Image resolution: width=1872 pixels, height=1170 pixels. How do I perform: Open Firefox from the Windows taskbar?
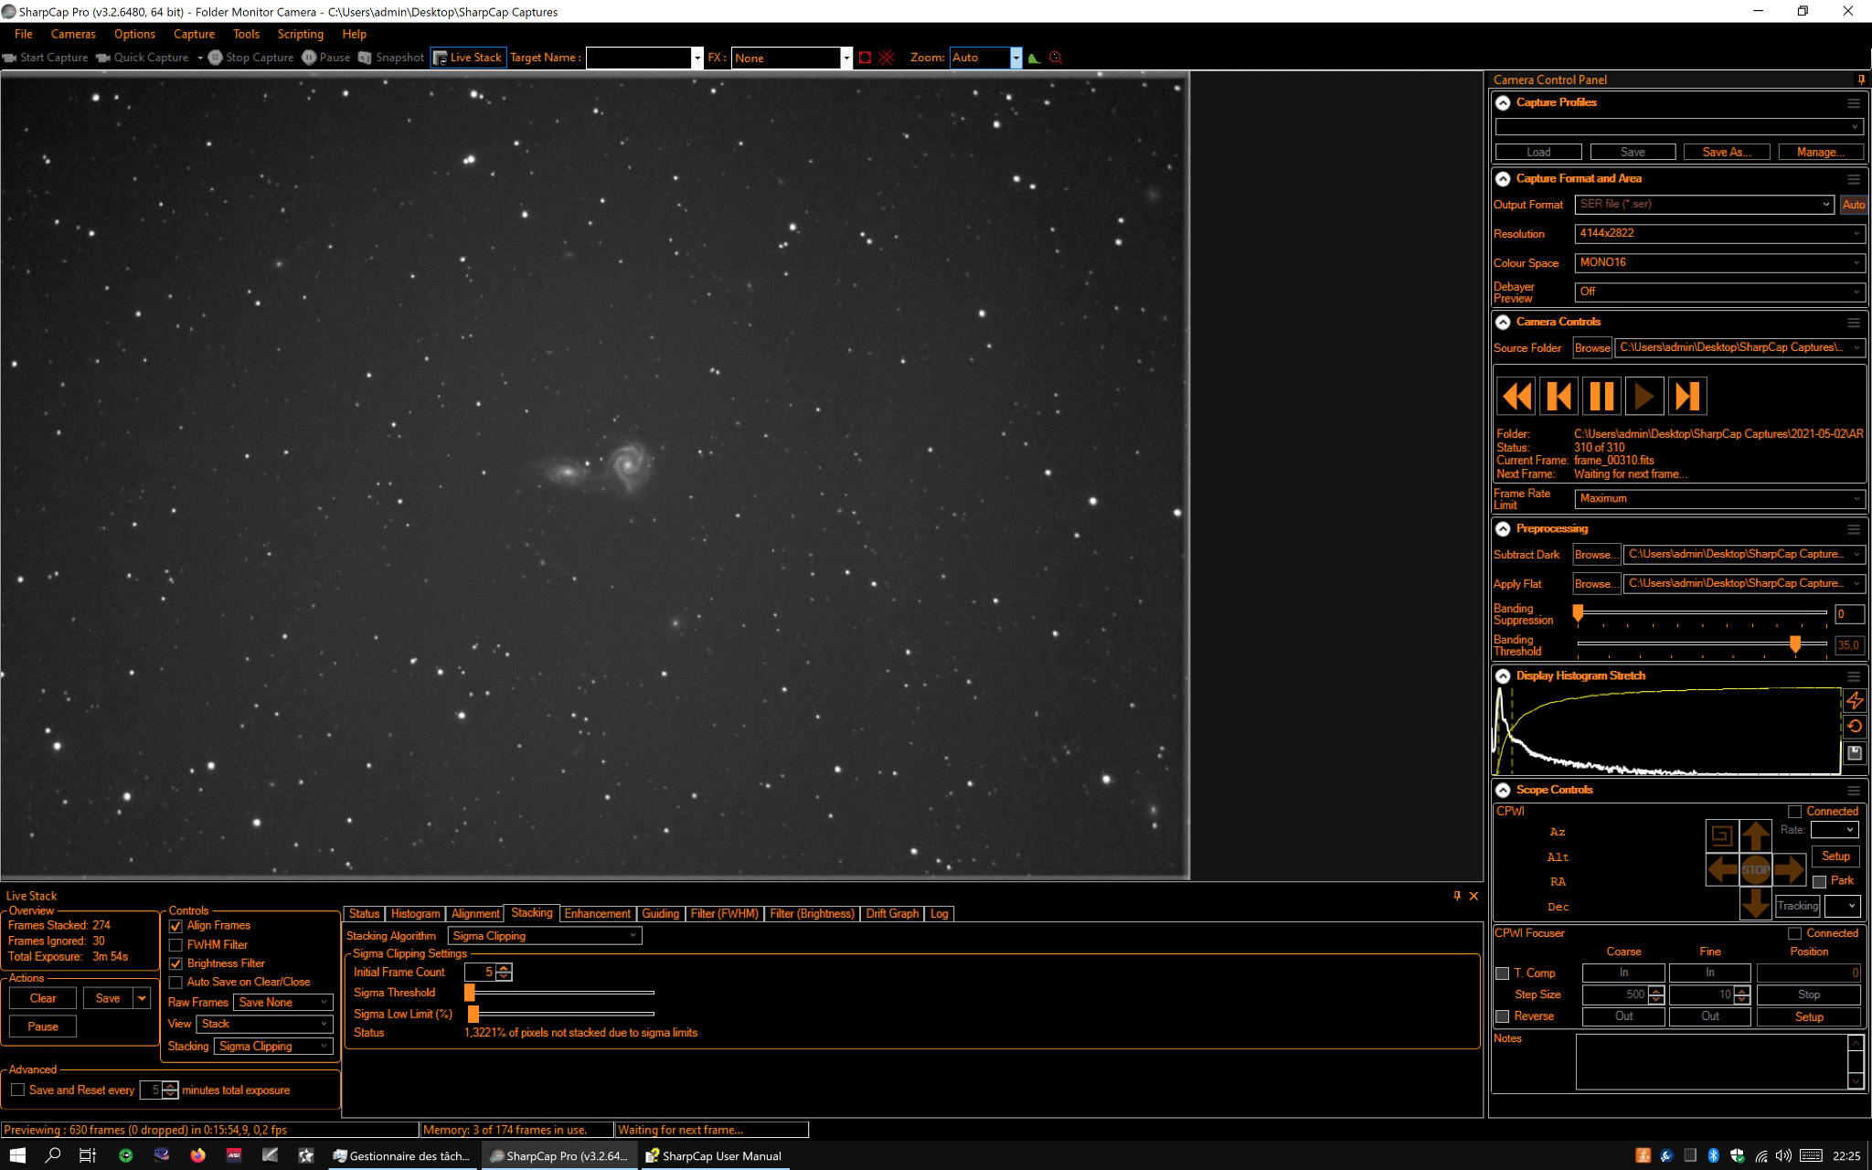pos(197,1155)
